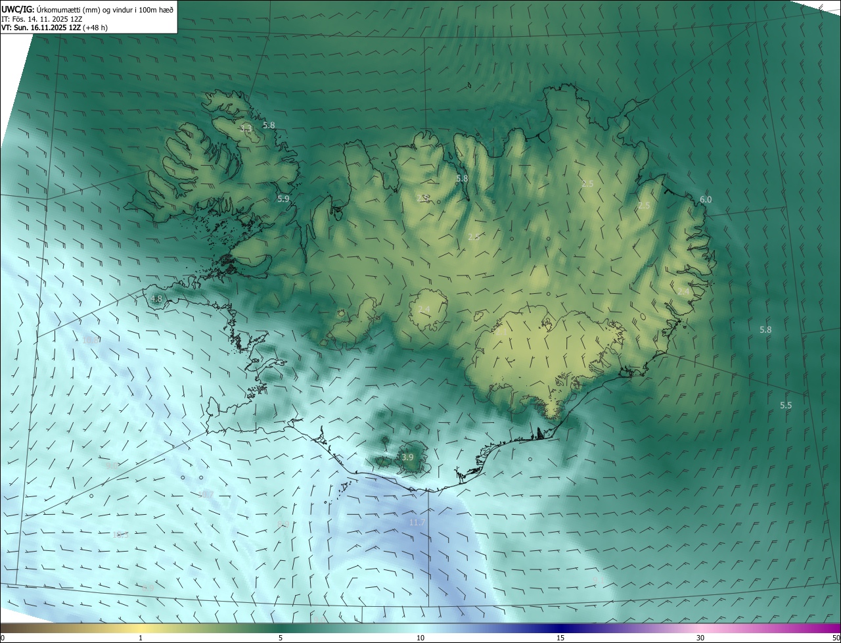Click the 0 tick on the color scale
Image resolution: width=841 pixels, height=643 pixels.
point(3,638)
